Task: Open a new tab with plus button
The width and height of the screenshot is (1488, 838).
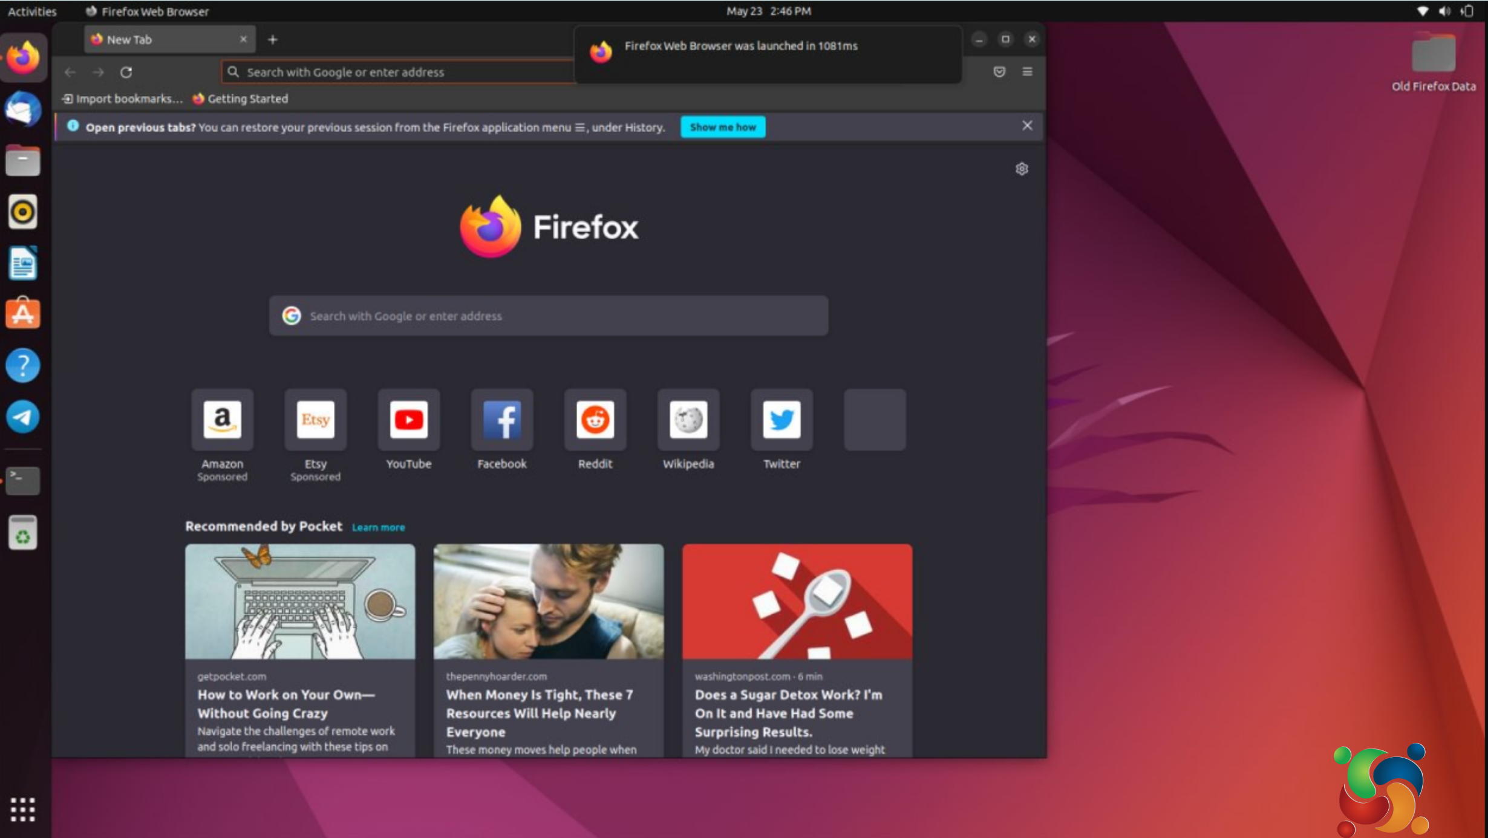Action: pos(273,40)
